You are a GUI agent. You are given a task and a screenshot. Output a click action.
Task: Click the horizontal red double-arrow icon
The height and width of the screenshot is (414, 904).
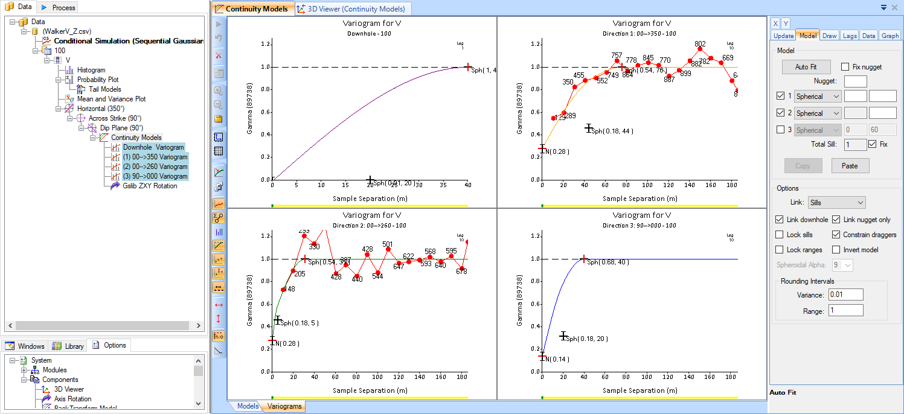click(x=219, y=305)
